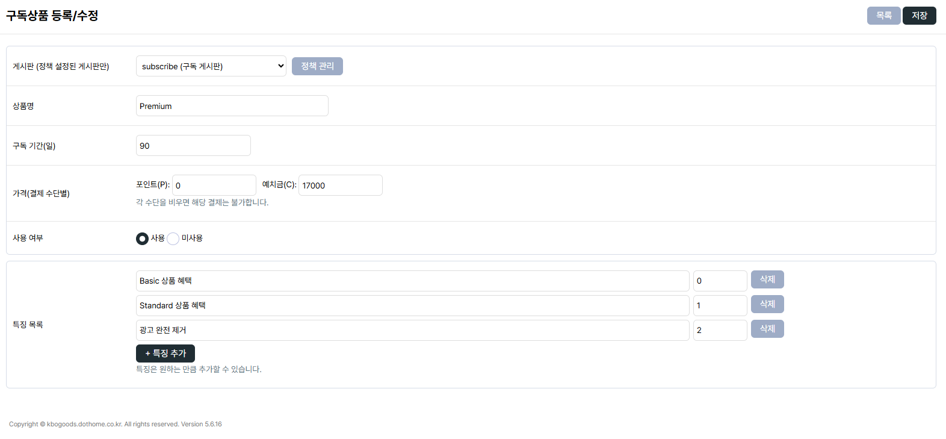
Task: Click the 광고 완전 제거 feature text field
Action: pos(412,330)
